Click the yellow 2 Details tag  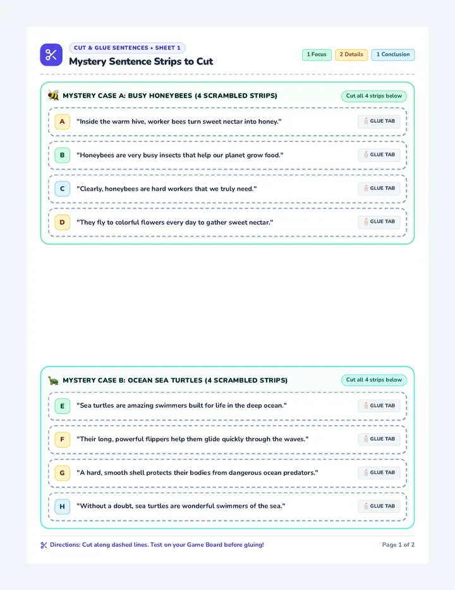[x=351, y=54]
